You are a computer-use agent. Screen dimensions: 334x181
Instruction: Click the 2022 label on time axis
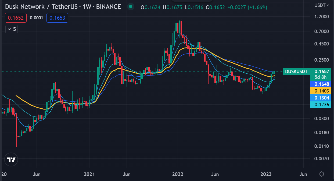[x=178, y=174]
